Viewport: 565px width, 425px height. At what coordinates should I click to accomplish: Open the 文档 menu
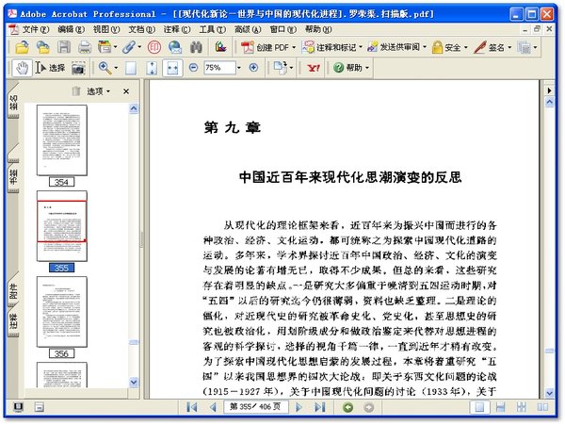(x=142, y=29)
